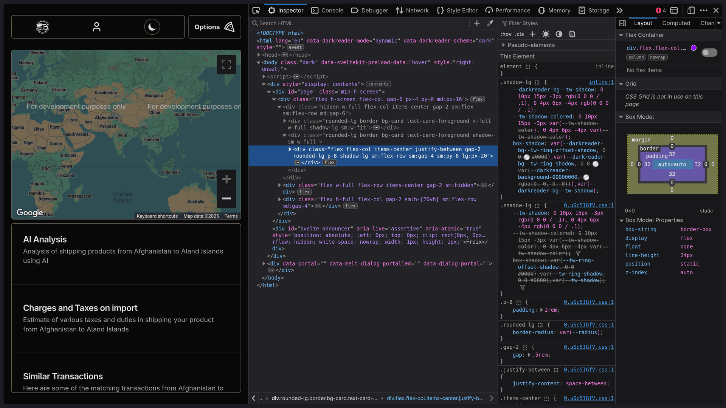Image resolution: width=726 pixels, height=408 pixels.
Task: Click the Filter Styles field
Action: 557,23
